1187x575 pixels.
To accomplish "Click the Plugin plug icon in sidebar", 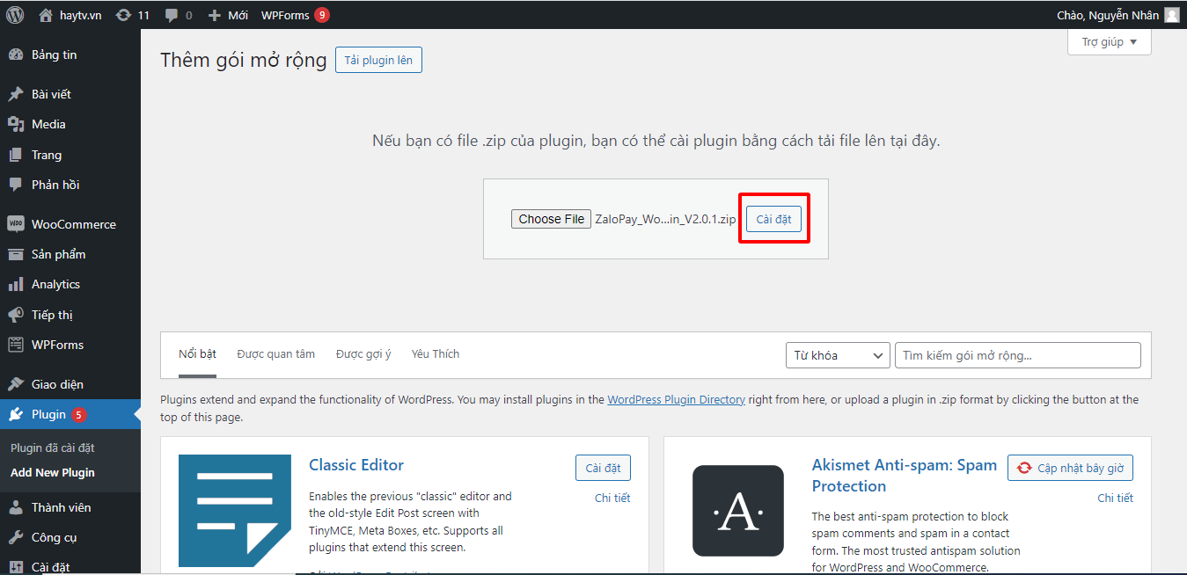I will [x=16, y=414].
